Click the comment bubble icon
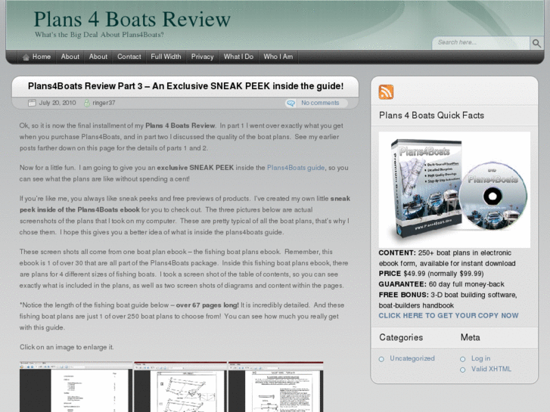 (x=291, y=103)
